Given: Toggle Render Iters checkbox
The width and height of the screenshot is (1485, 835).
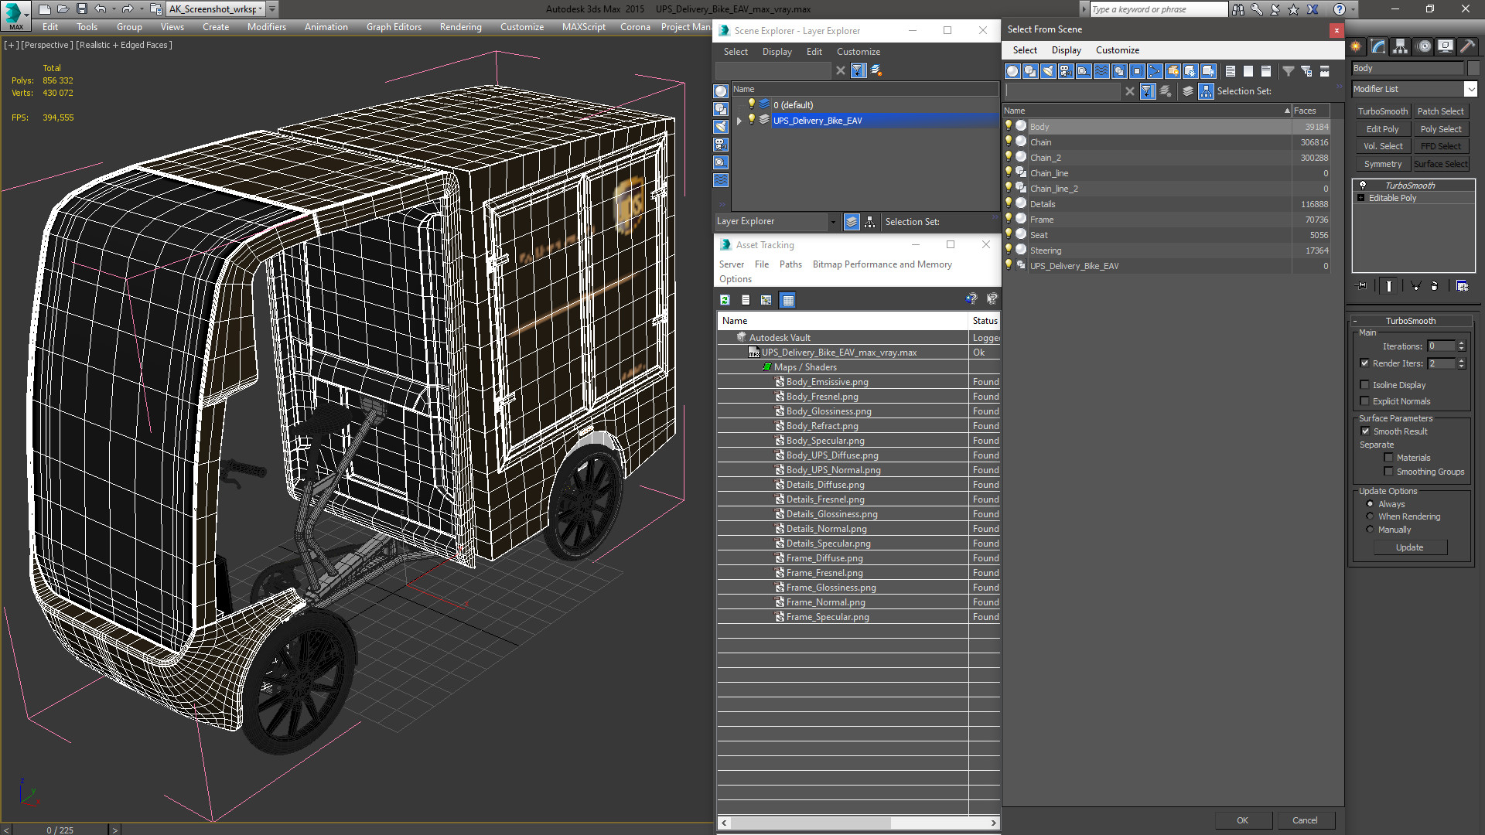Looking at the screenshot, I should 1364,363.
